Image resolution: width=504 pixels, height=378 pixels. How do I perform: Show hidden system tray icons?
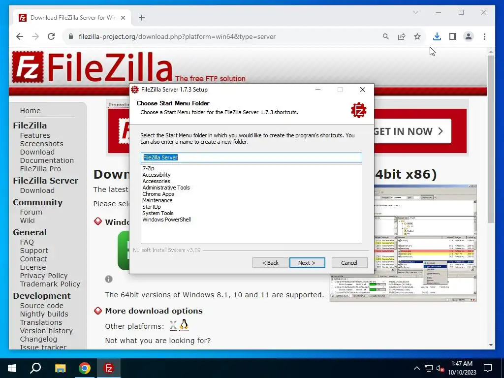coord(416,368)
